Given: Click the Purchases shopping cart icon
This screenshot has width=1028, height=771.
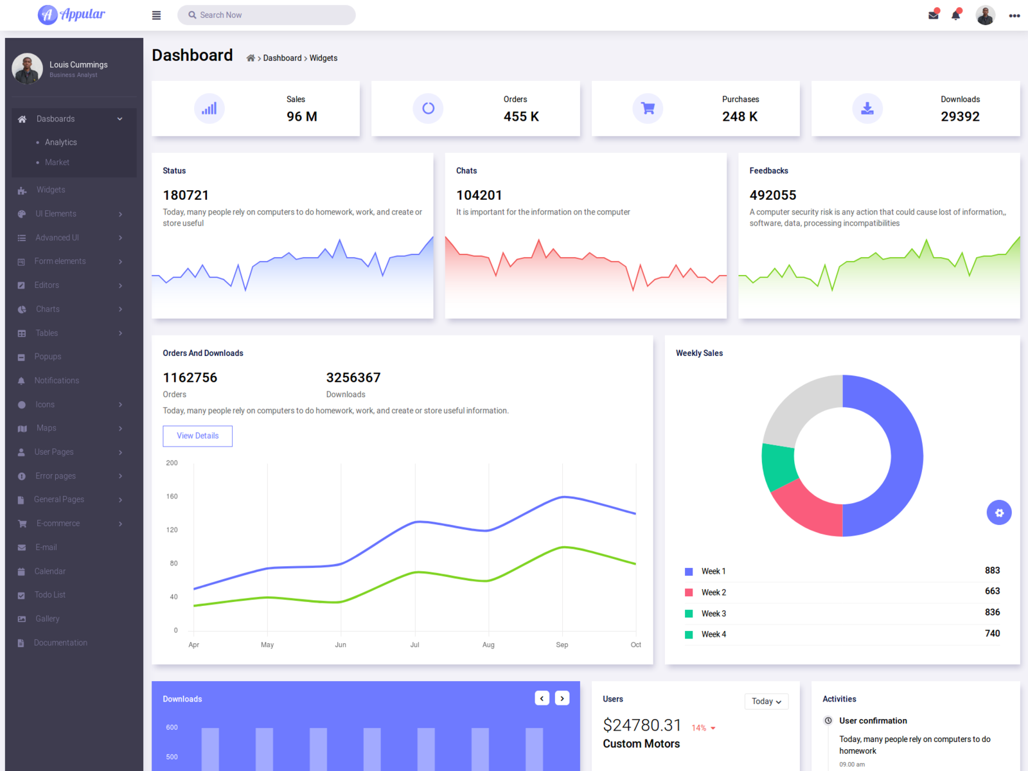Looking at the screenshot, I should (x=648, y=109).
